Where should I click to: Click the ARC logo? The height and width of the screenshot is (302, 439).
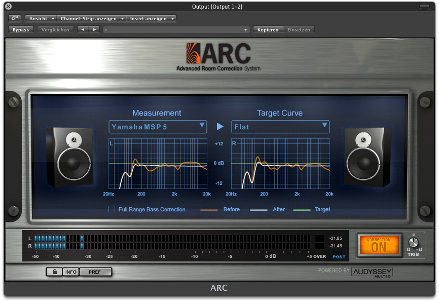218,57
